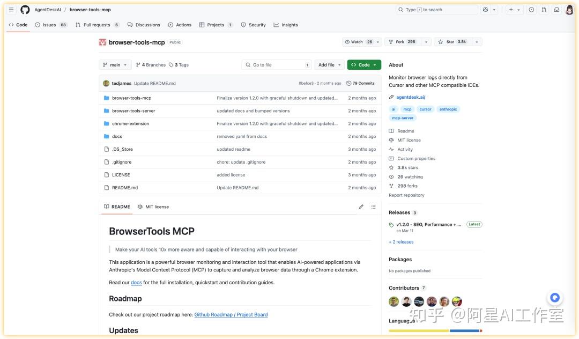
Task: Open GitHub Copilot from the top bar
Action: click(485, 9)
